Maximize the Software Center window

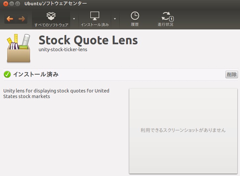pyautogui.click(x=18, y=4)
